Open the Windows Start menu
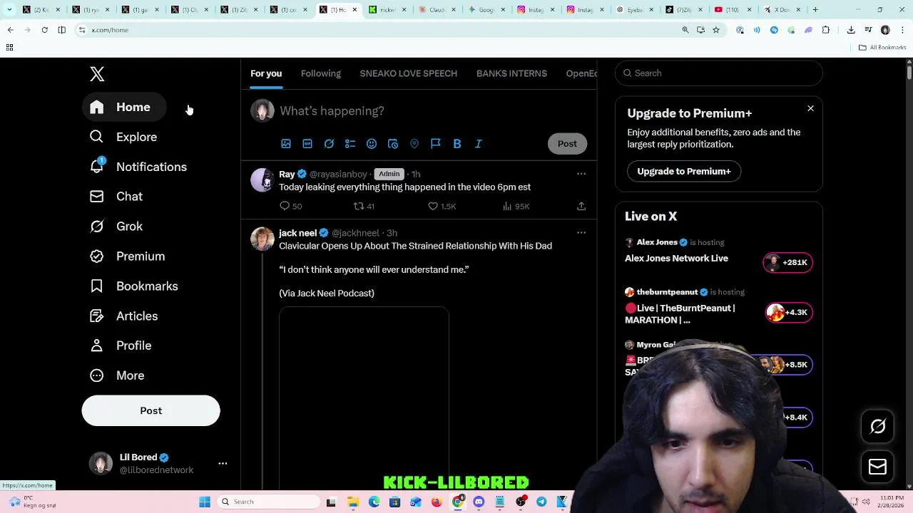The image size is (913, 513). coord(205,502)
